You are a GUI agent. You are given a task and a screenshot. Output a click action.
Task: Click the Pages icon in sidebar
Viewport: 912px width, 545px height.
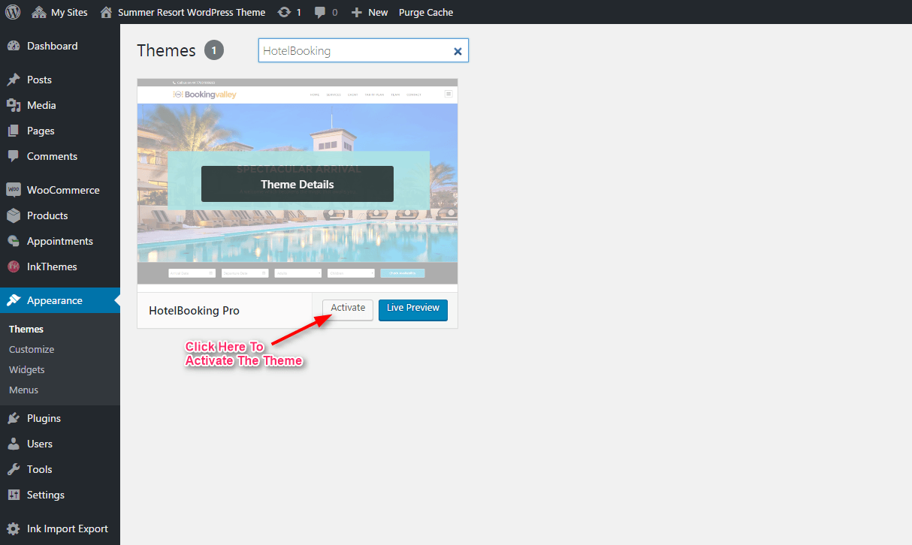pyautogui.click(x=14, y=131)
